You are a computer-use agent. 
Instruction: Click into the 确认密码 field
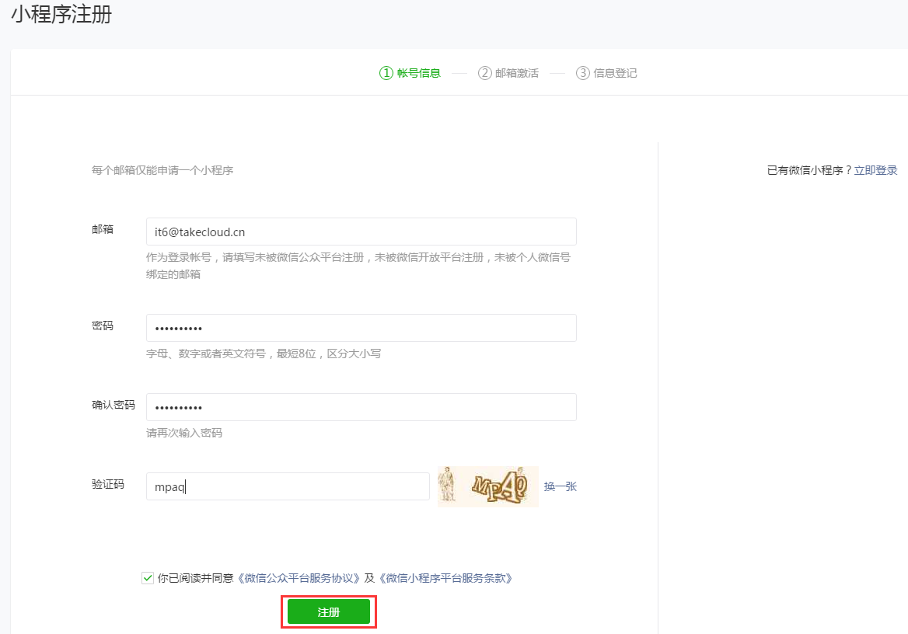[361, 407]
